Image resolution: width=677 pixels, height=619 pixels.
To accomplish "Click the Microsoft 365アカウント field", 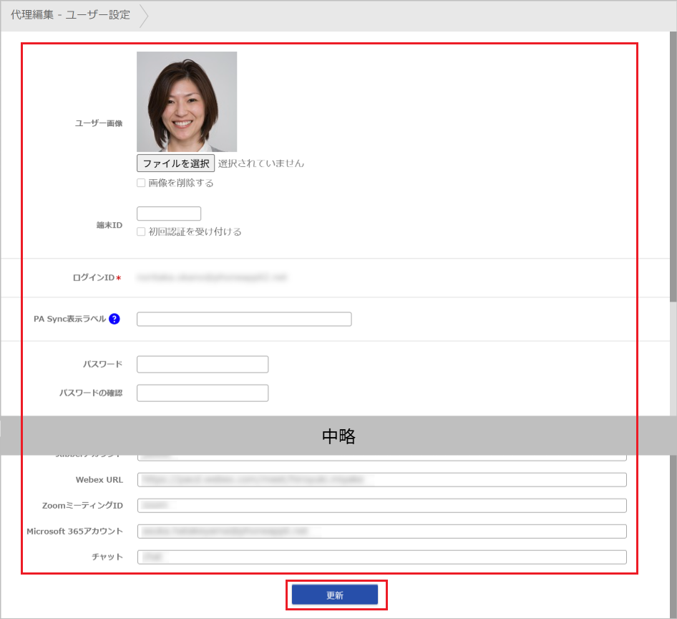I will 382,532.
